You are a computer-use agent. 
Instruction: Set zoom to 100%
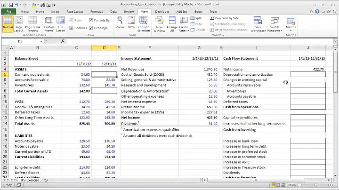click(131, 23)
